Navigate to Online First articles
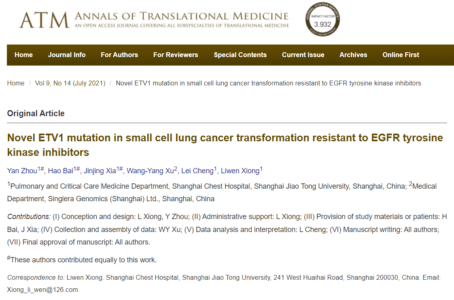Viewport: 454px width, 300px height. 401,55
